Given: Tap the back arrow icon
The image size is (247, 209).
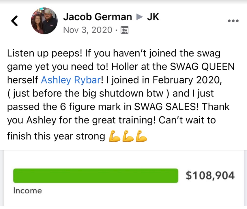Looking at the screenshot, I should [x=14, y=20].
